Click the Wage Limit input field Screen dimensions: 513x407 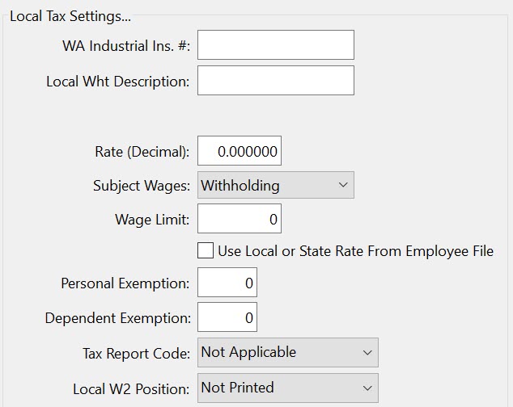click(x=239, y=219)
